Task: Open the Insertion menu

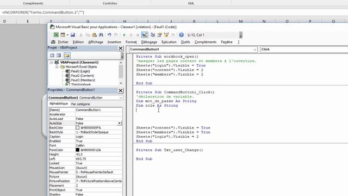Action: (x=114, y=42)
